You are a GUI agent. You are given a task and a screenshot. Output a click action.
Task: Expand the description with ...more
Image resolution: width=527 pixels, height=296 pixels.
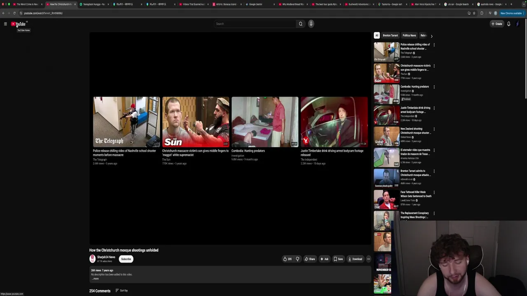click(95, 279)
